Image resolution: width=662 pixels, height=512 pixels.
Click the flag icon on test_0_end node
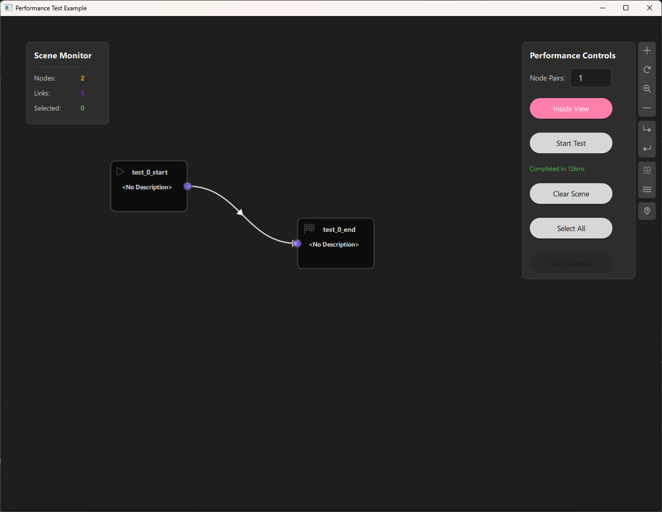coord(309,229)
